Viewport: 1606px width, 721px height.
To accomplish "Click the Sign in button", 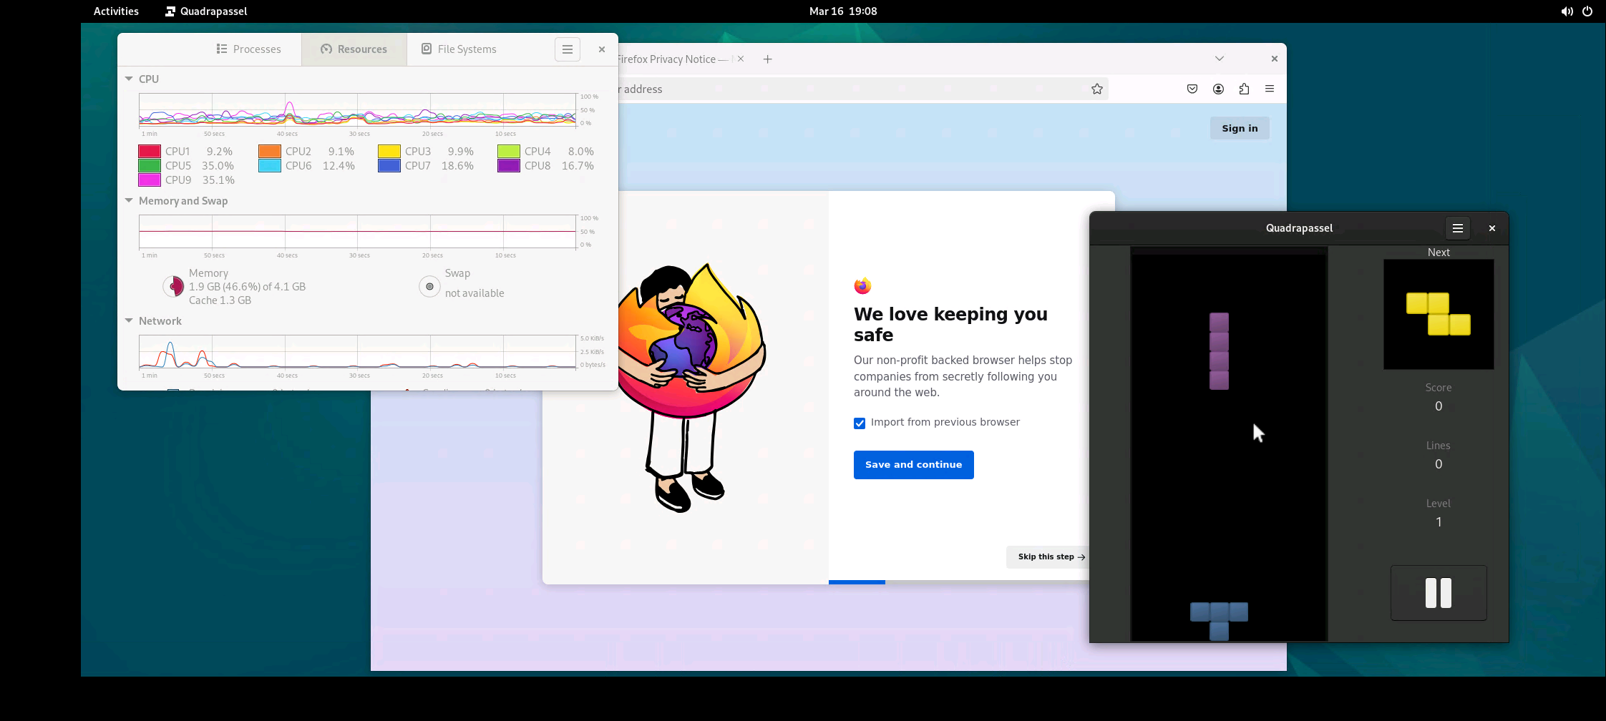I will [x=1240, y=128].
